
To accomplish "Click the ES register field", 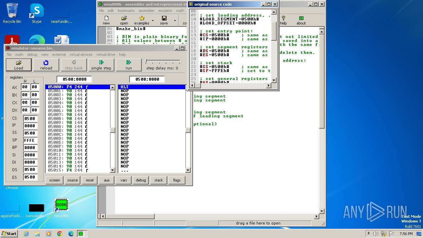I will [x=30, y=177].
